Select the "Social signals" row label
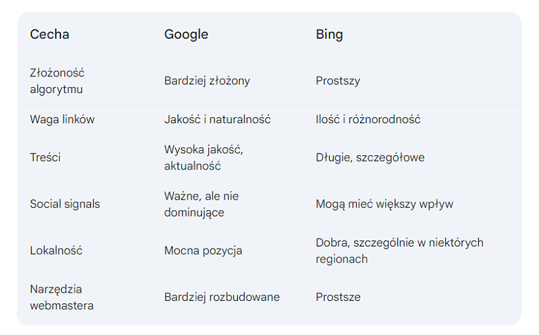This screenshot has height=335, width=539. tap(65, 204)
